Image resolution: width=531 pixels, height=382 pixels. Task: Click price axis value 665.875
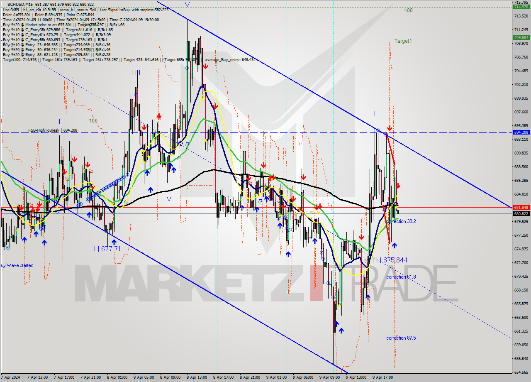click(521, 304)
